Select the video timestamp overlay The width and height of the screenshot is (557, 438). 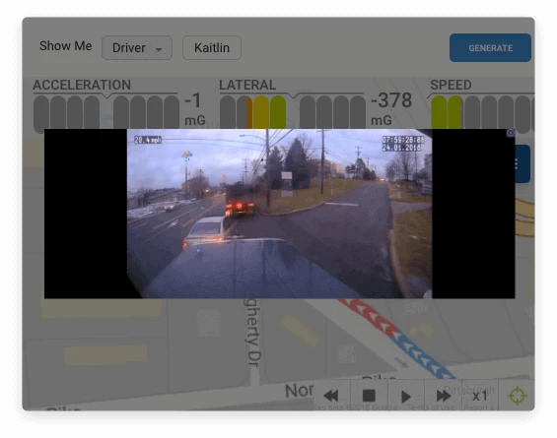(x=402, y=144)
